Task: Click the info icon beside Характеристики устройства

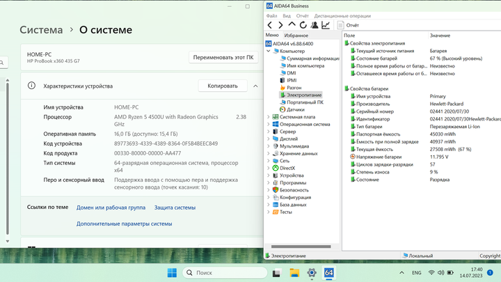Action: (31, 86)
